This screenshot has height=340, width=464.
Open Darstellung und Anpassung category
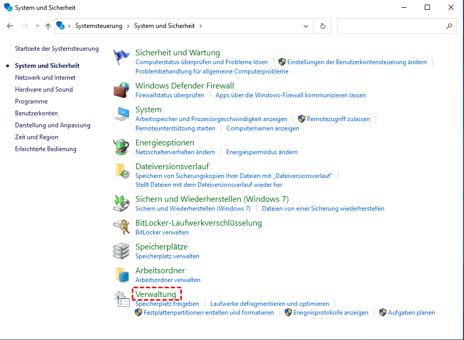[x=53, y=125]
